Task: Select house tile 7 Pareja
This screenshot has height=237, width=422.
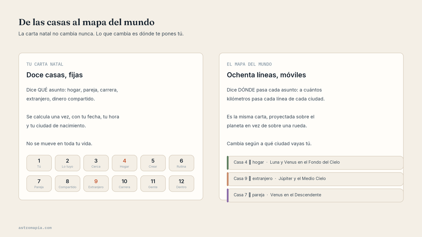Action: point(39,184)
